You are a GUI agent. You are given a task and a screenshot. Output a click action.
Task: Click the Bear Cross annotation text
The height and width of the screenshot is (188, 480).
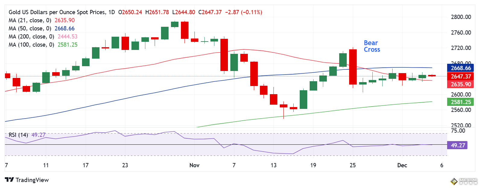point(372,46)
